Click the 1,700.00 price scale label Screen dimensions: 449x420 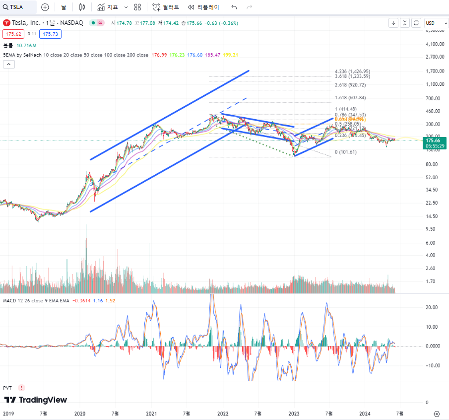point(435,71)
